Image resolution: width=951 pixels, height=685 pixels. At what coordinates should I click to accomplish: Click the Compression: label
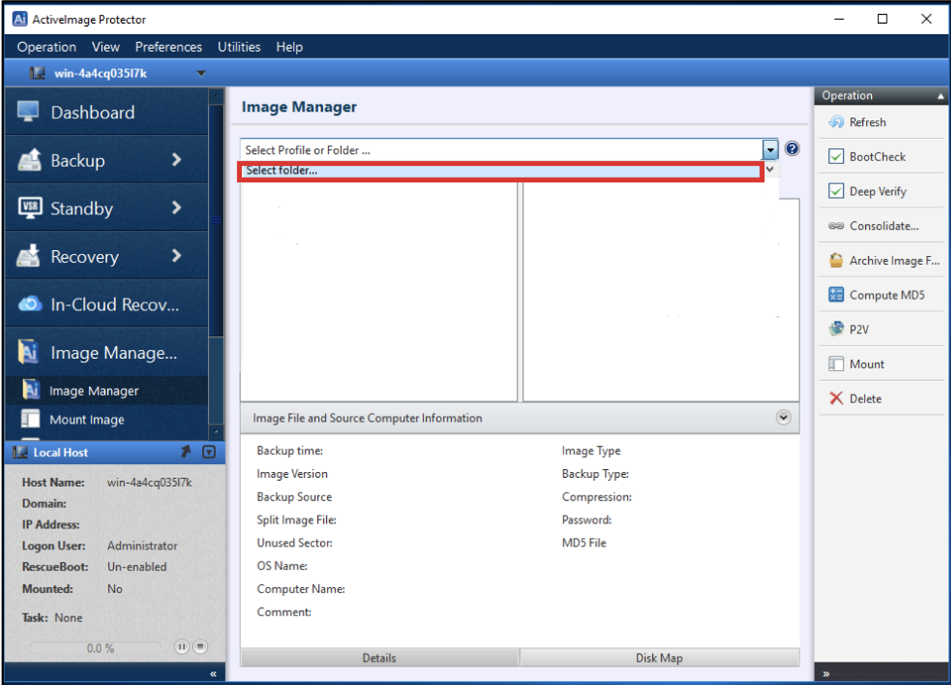pos(597,497)
